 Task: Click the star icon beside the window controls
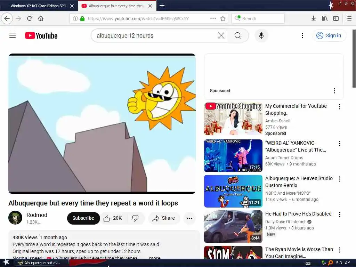[331, 5]
